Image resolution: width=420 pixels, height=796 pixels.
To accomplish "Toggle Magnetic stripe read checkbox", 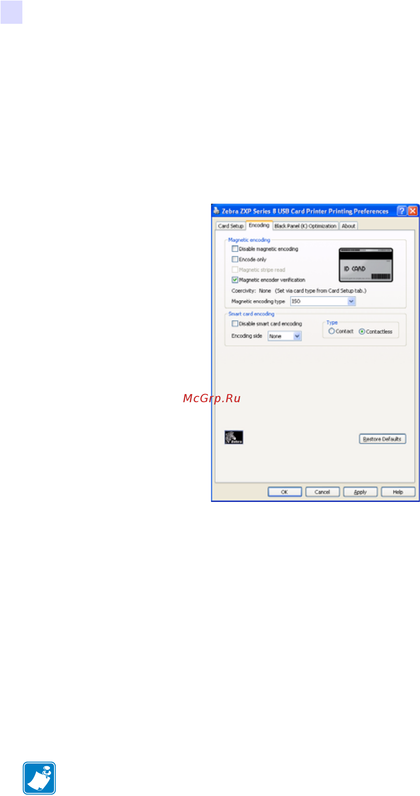I will [235, 270].
